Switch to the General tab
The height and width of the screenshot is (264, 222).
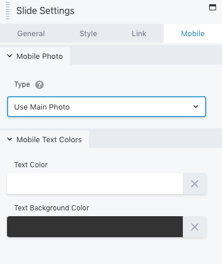[x=31, y=33]
